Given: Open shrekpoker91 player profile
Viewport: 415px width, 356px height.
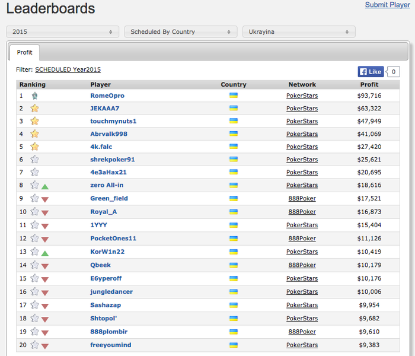Looking at the screenshot, I should (x=113, y=160).
